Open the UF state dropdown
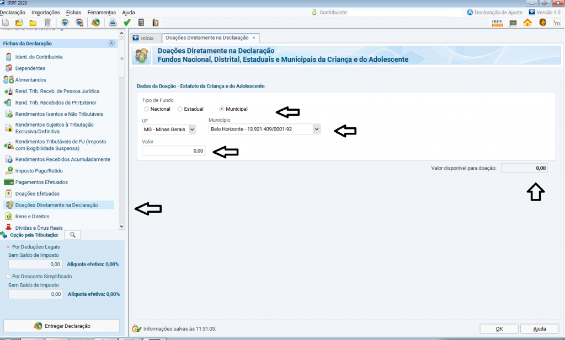The width and height of the screenshot is (565, 340). 192,129
